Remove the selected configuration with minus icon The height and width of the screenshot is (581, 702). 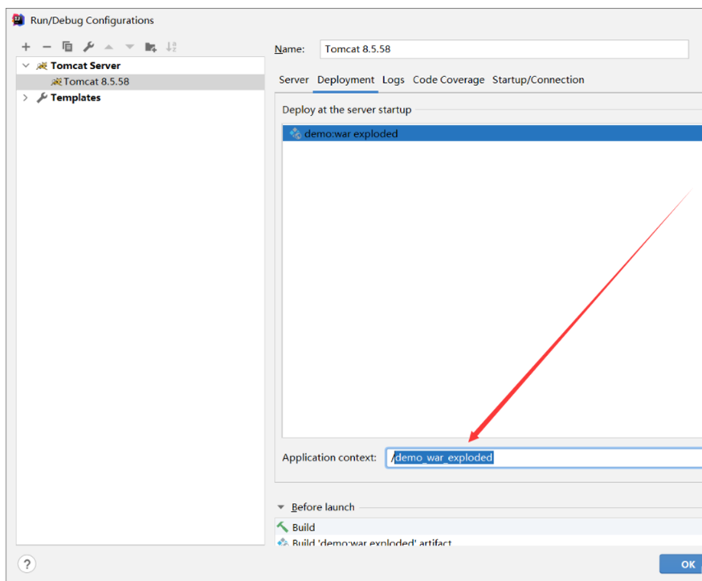coord(47,47)
